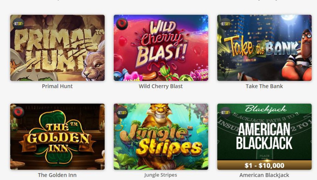Click the Betsoft badge on Jungle Stripes

coord(122,112)
